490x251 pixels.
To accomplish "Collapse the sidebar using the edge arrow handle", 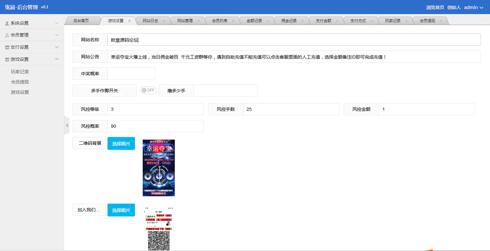I will pos(67,125).
